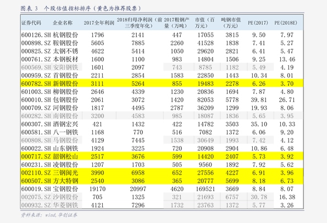Click market value 169521 for 宝钢股份

pos(205,189)
